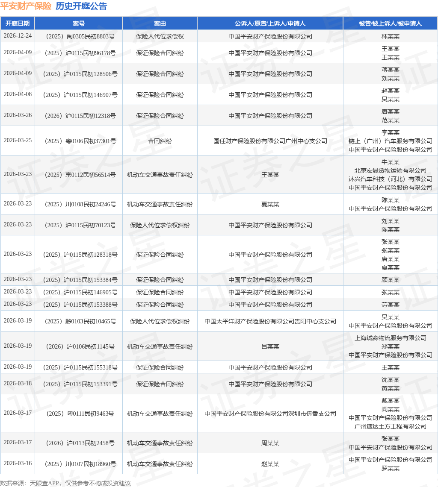Screen dimensions: 438x487
Task: Select the 历史开庭公告 heading text
Action: coord(82,6)
